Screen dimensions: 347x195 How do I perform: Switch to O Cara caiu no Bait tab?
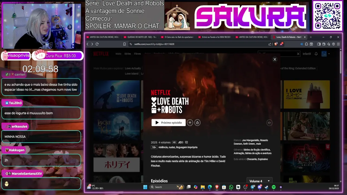point(178,37)
